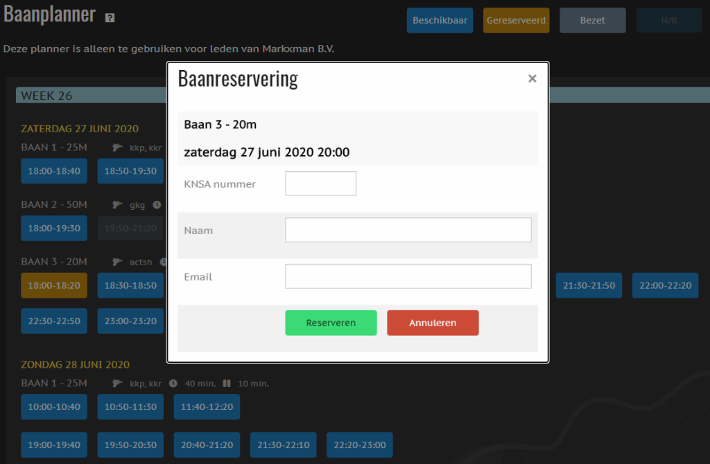Select the 18:00-19:30 slot on Baan 2
This screenshot has width=710, height=464.
54,229
